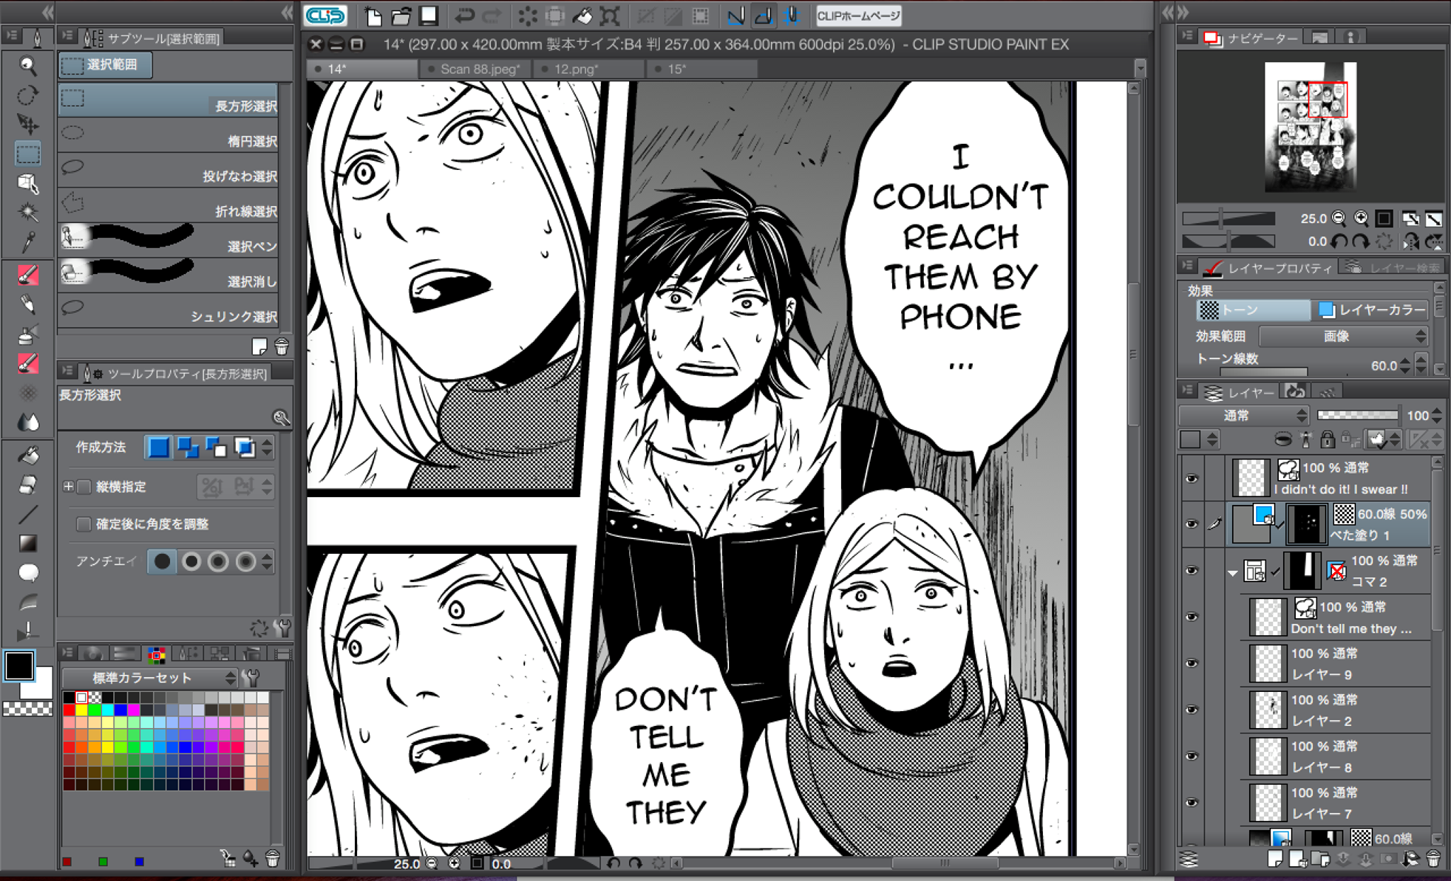The width and height of the screenshot is (1451, 881).
Task: Open the sub tool detail wrench icon
Action: 282,627
